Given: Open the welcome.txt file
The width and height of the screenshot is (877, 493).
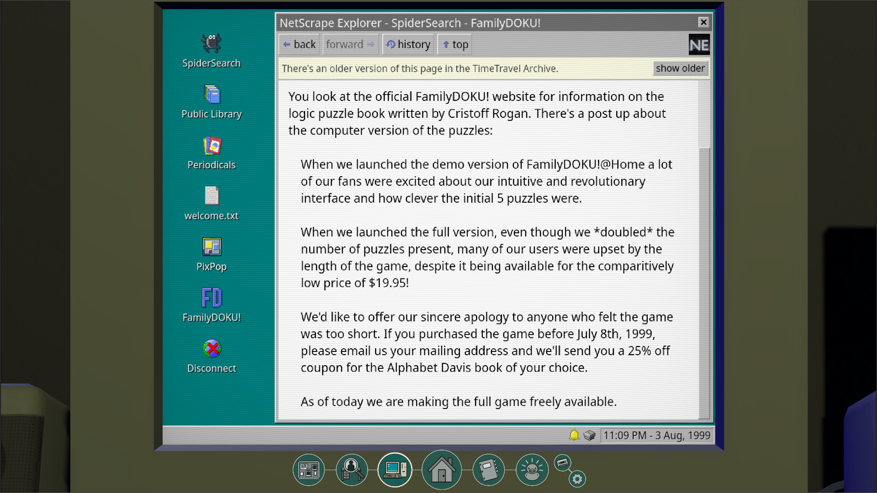Looking at the screenshot, I should (211, 196).
